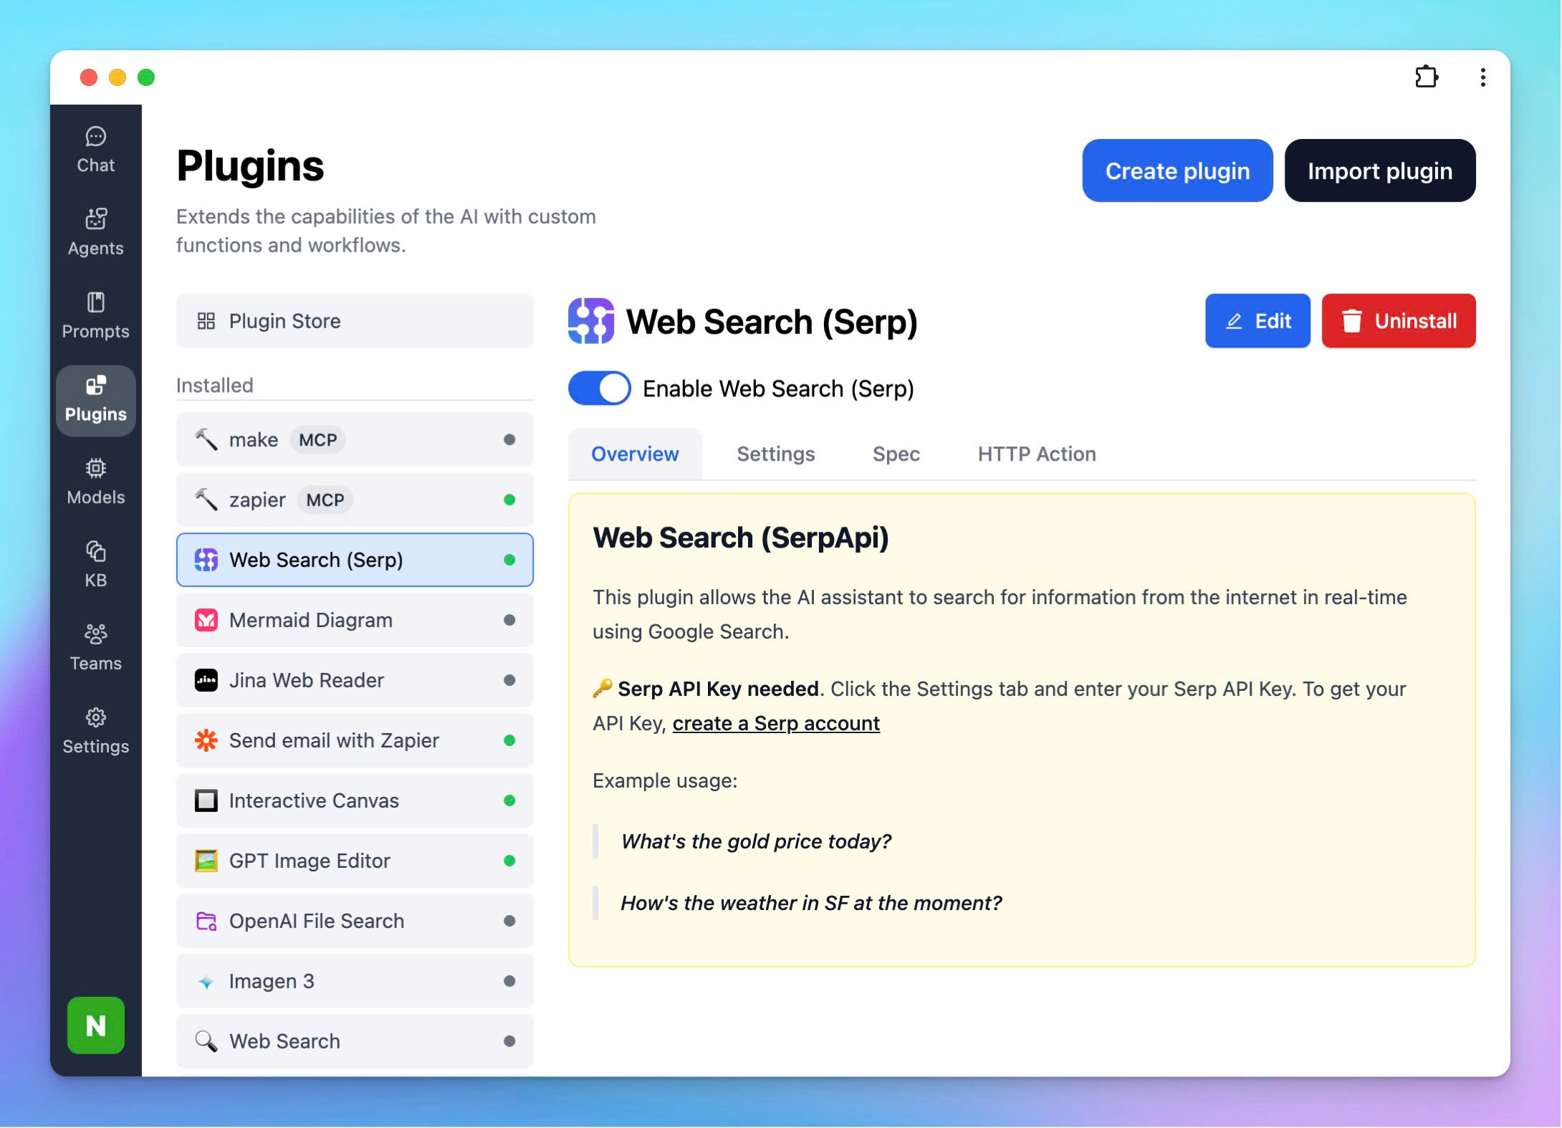Click the Web Search (SerpApi) heading
Viewport: 1562px width, 1128px height.
[741, 538]
